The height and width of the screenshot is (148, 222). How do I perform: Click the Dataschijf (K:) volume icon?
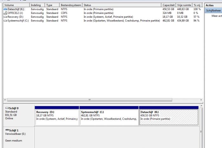tap(5, 9)
